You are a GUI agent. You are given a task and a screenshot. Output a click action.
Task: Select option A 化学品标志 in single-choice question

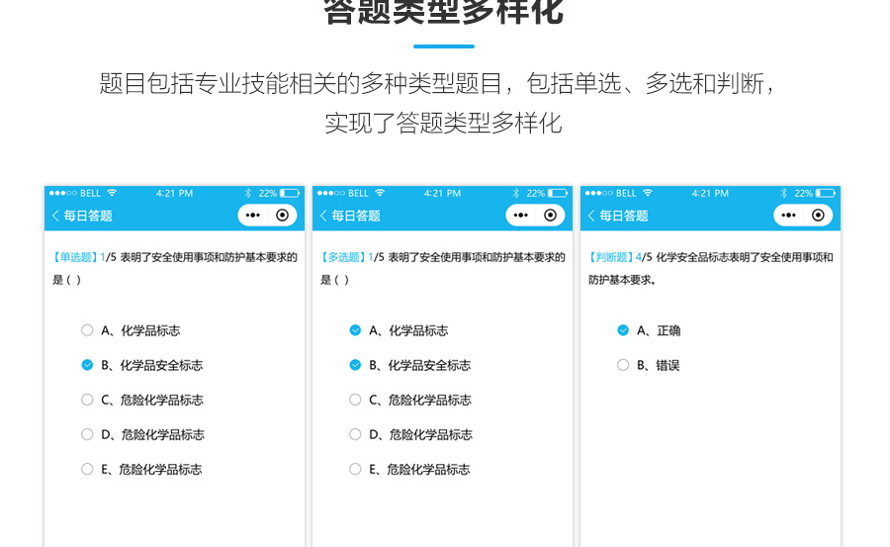pos(87,330)
